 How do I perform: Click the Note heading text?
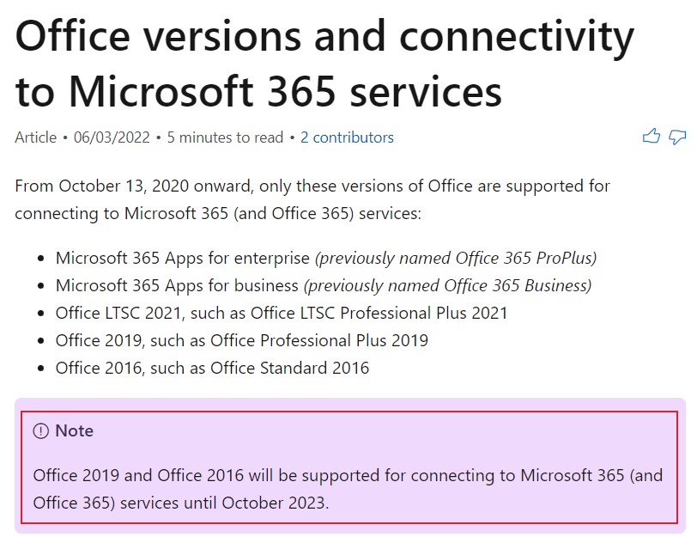point(74,430)
